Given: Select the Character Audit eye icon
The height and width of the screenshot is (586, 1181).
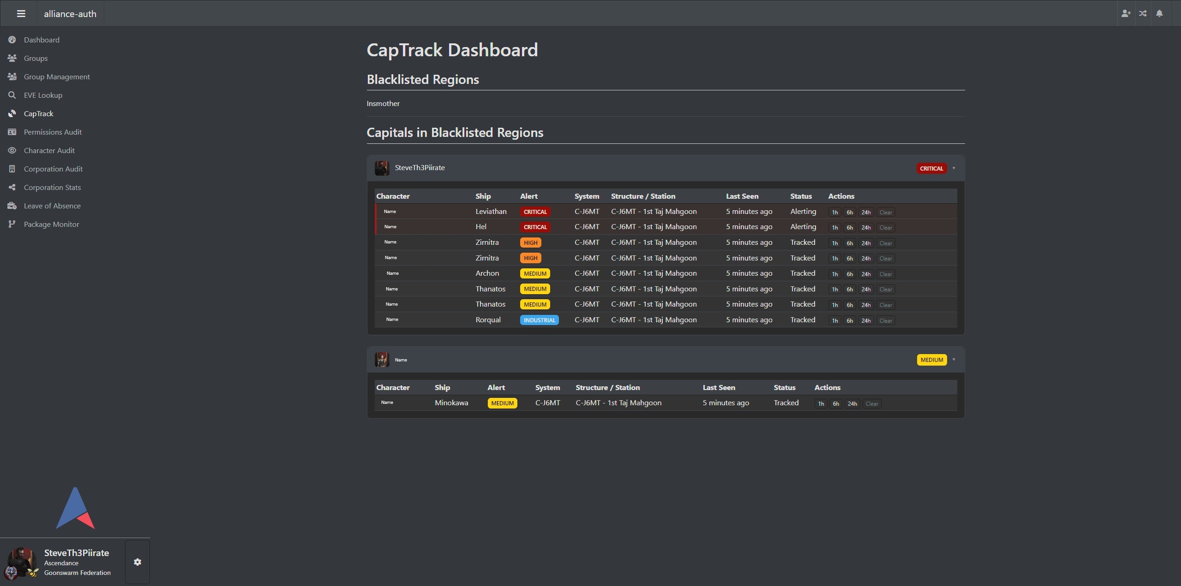Looking at the screenshot, I should tap(12, 150).
